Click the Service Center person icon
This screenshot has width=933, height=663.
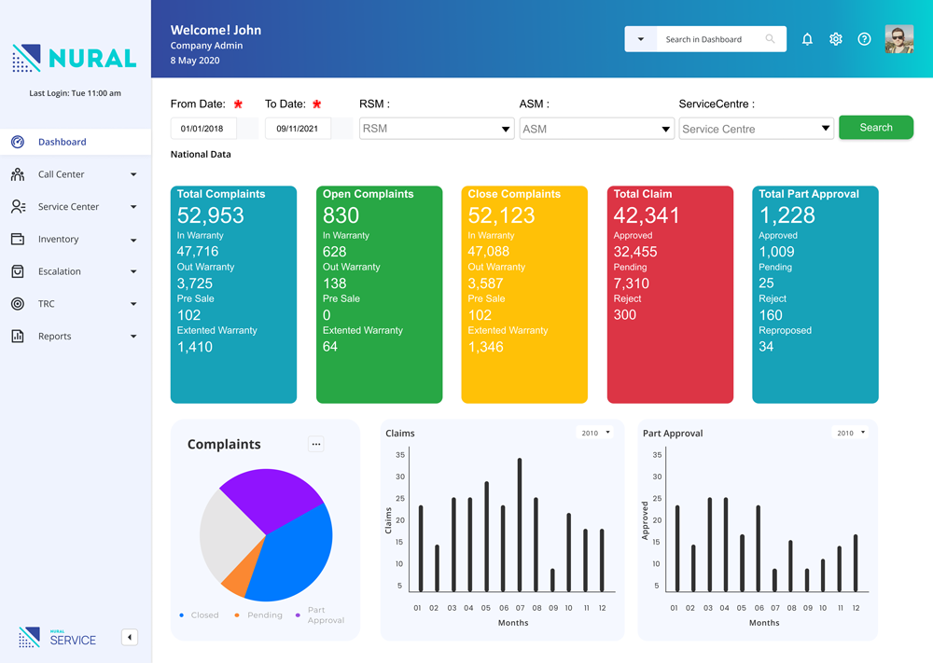pos(17,206)
